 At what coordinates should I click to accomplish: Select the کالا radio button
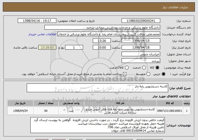click(x=157, y=68)
